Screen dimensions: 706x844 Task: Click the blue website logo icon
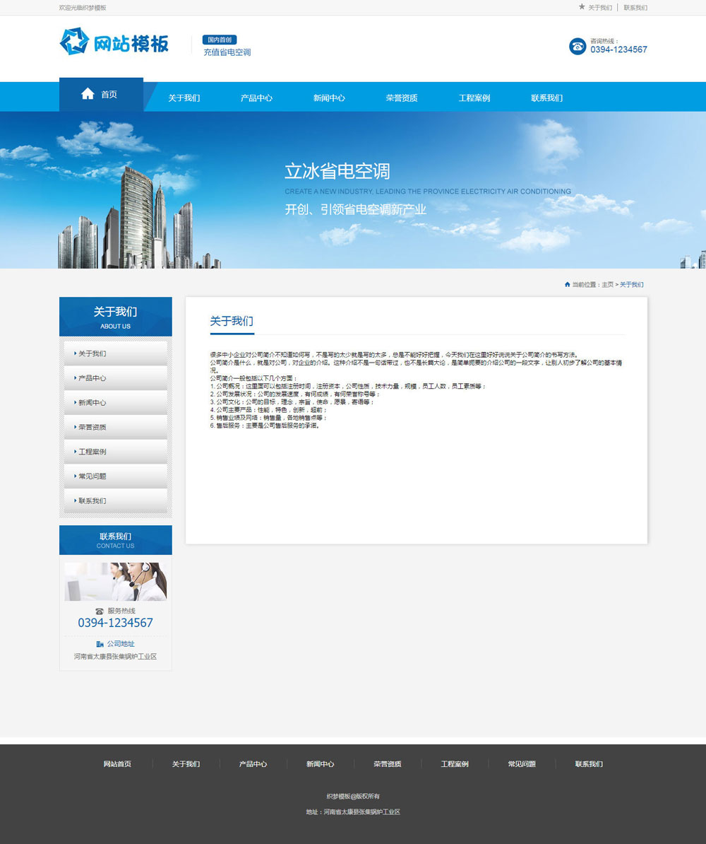pyautogui.click(x=74, y=42)
